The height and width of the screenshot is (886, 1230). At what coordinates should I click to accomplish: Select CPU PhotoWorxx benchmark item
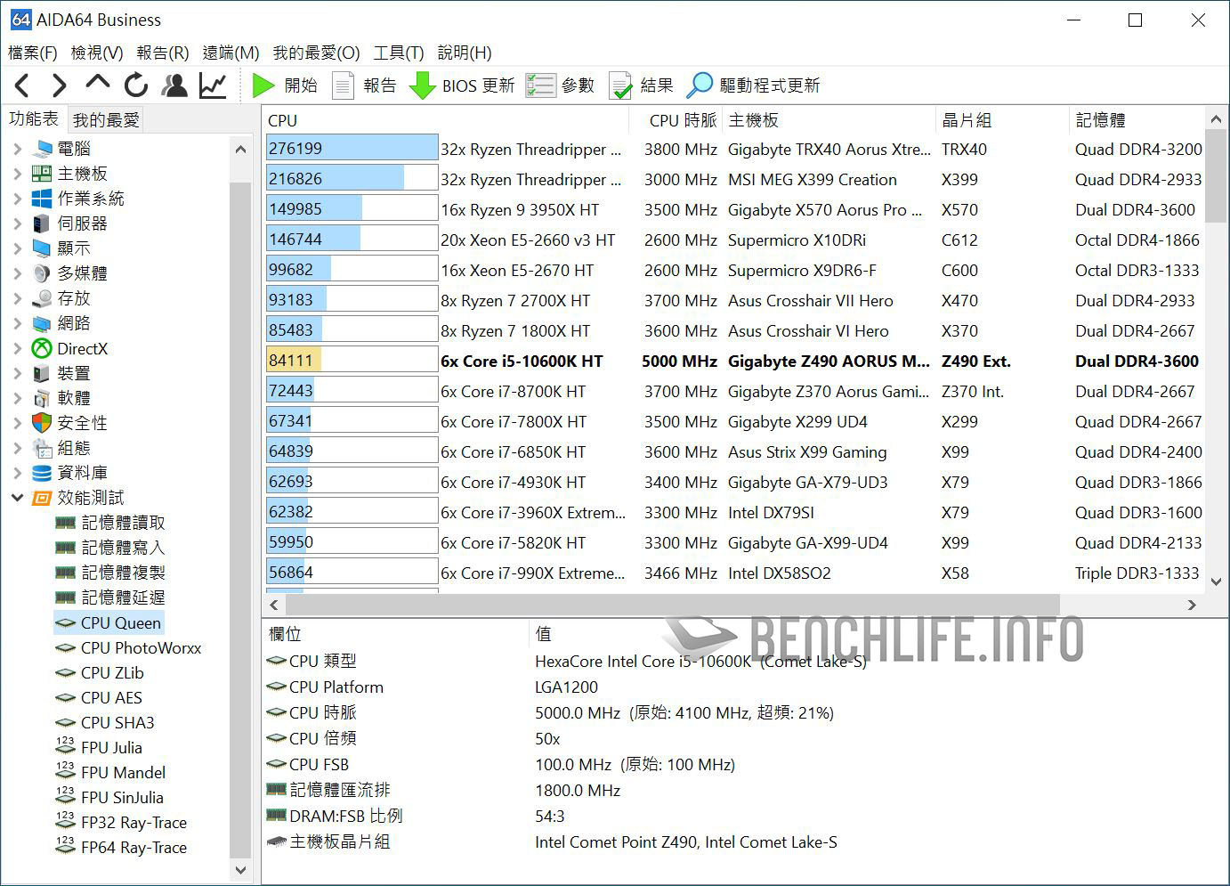[x=141, y=648]
